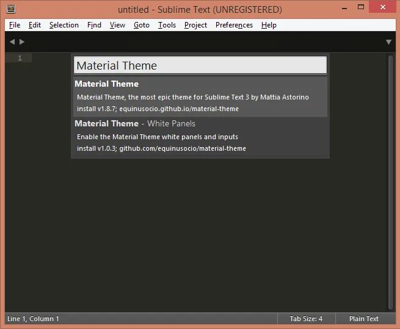This screenshot has width=400, height=329.
Task: Open the tab list dropdown arrow
Action: (x=388, y=42)
